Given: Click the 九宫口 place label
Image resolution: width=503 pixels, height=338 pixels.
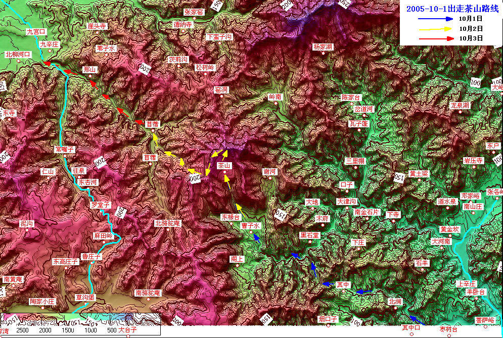Looking at the screenshot, I should point(36,31).
